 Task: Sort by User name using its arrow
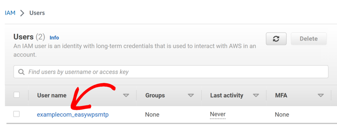pyautogui.click(x=126, y=95)
